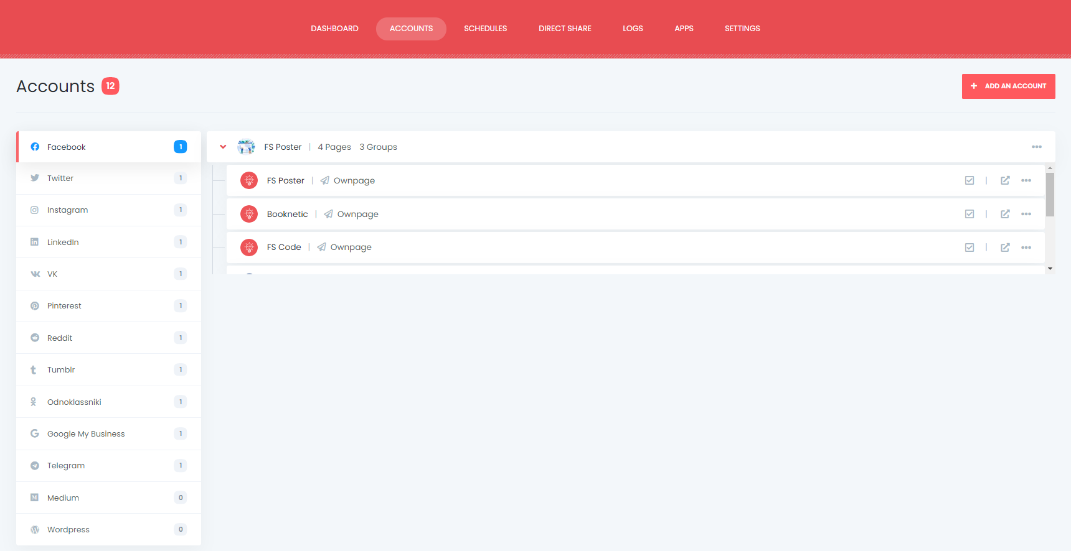Click the Reddit alien icon
The width and height of the screenshot is (1071, 551).
click(x=35, y=338)
